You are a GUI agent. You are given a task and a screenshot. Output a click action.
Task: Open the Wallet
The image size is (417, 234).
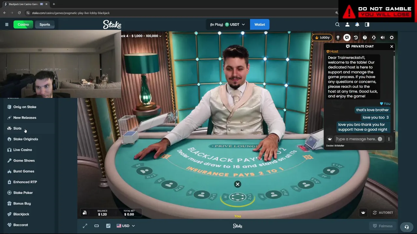click(x=260, y=24)
